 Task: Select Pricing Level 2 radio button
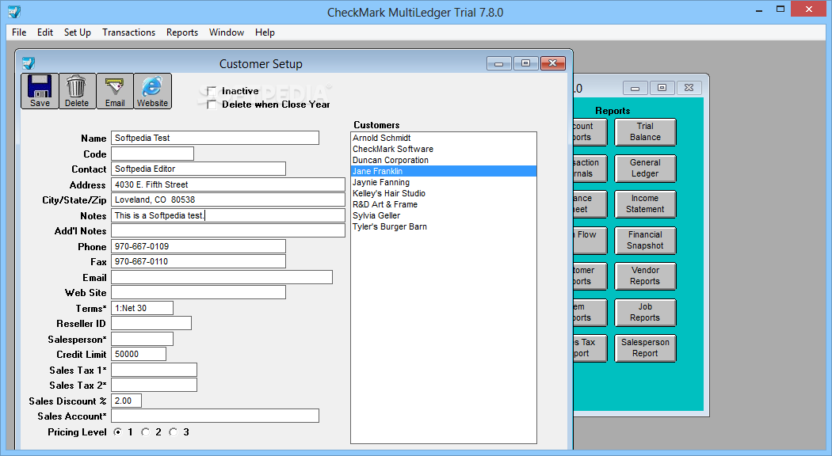145,432
